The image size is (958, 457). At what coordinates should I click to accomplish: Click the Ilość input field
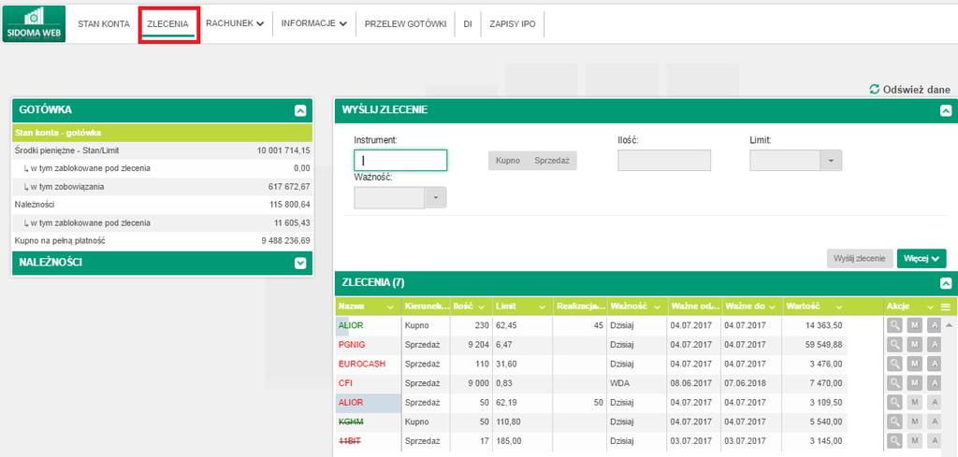point(664,161)
